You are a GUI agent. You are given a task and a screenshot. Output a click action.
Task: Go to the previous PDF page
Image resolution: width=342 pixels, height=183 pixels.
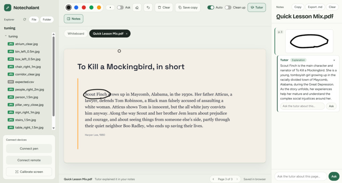(213, 179)
